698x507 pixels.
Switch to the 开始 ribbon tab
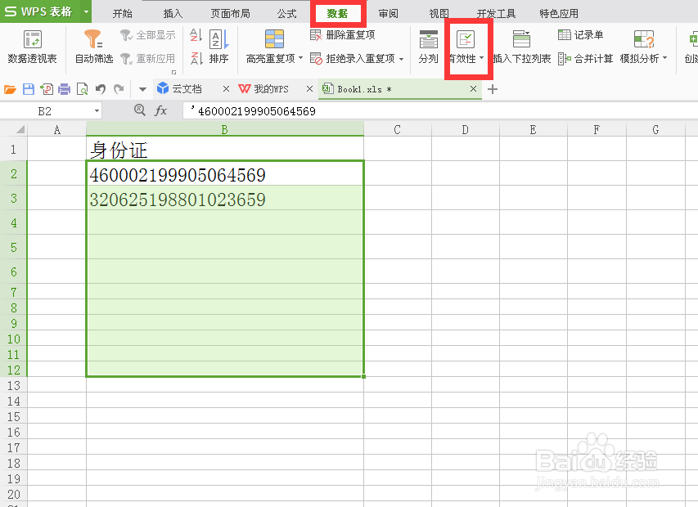pos(122,12)
